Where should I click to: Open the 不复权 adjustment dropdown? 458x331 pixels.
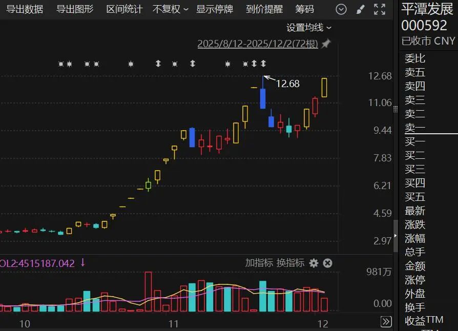point(171,9)
